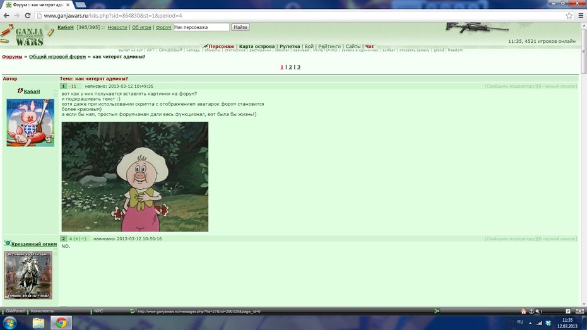587x330 pixels.
Task: Open Windows Explorer from the taskbar
Action: (38, 322)
